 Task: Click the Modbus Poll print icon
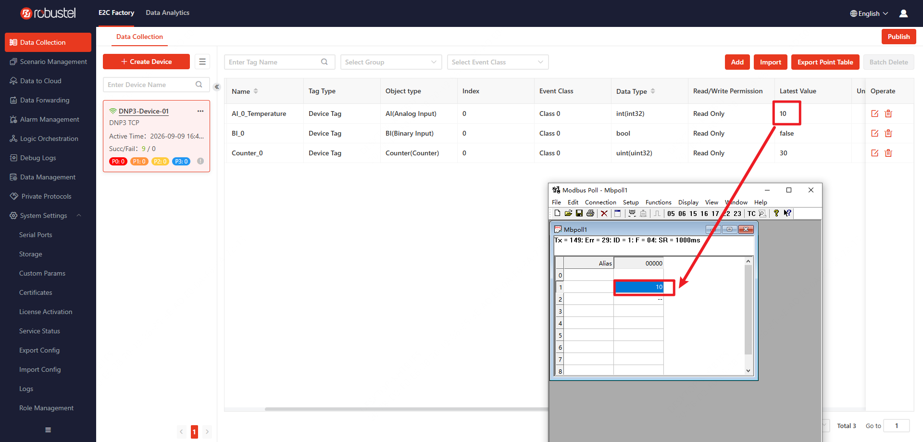coord(590,213)
